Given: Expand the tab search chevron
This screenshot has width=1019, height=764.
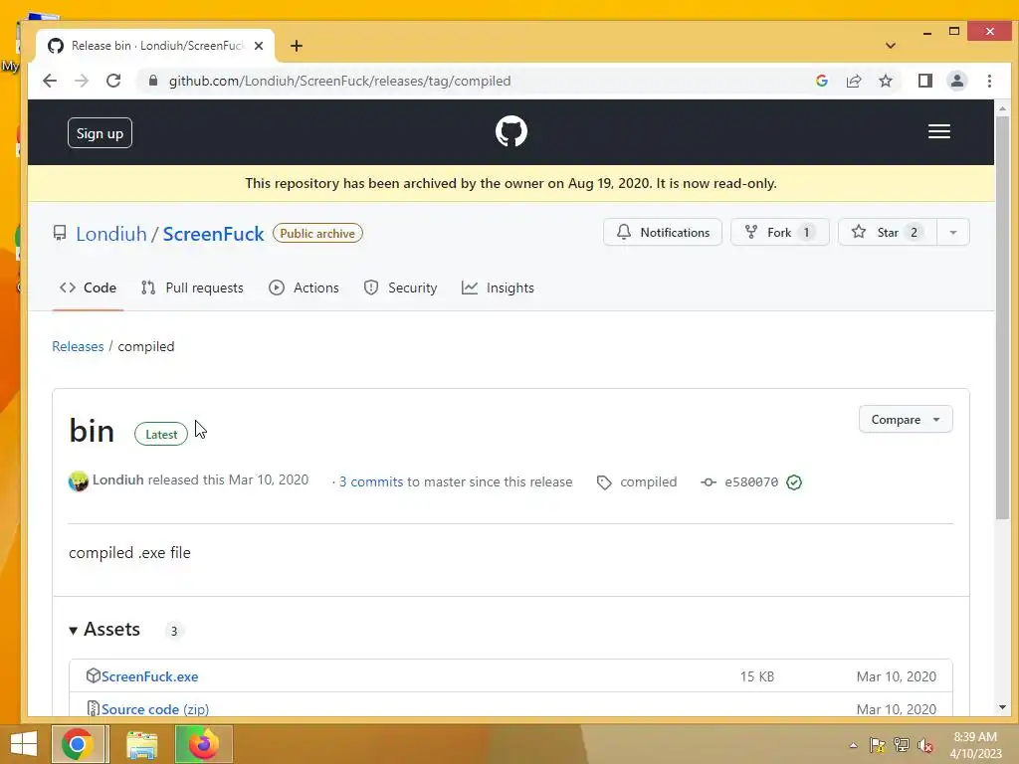Looking at the screenshot, I should click(891, 46).
